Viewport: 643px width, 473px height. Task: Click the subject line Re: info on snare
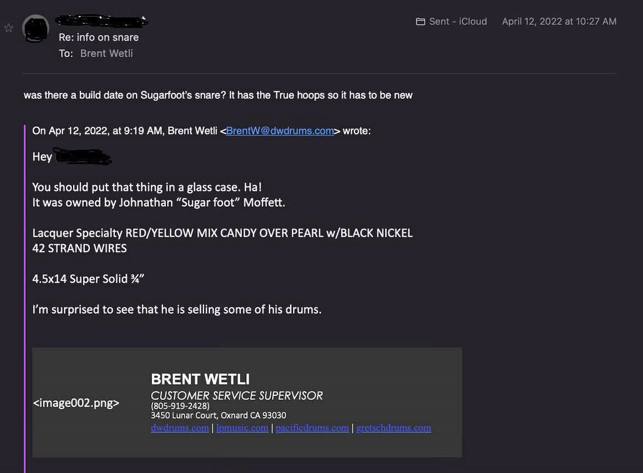click(x=99, y=37)
